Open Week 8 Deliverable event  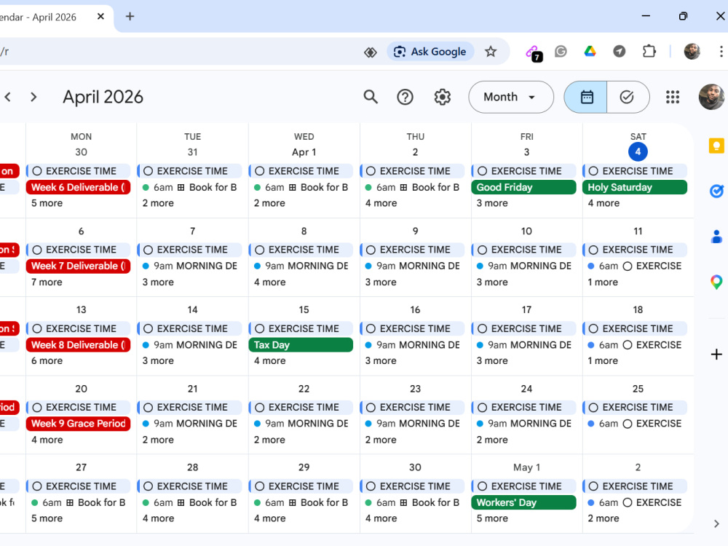click(x=78, y=345)
